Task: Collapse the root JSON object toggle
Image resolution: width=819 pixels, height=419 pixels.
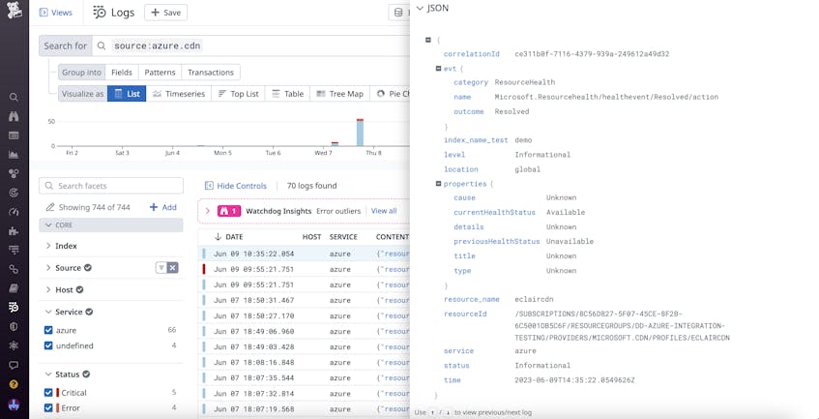Action: (428, 40)
